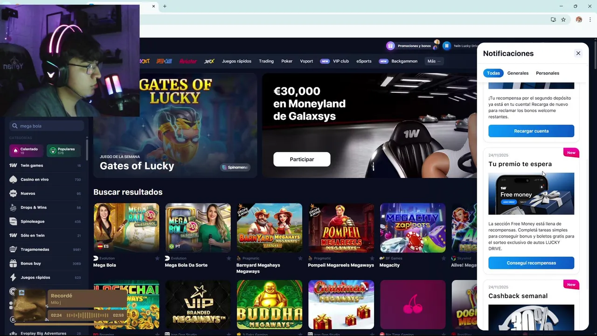Image resolution: width=597 pixels, height=336 pixels.
Task: Switch to the Personales notifications tab
Action: 548,73
